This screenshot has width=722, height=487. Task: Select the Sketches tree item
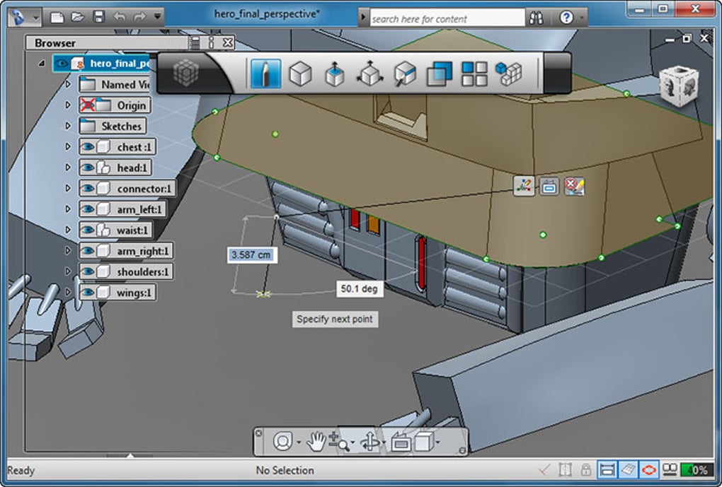pos(113,126)
